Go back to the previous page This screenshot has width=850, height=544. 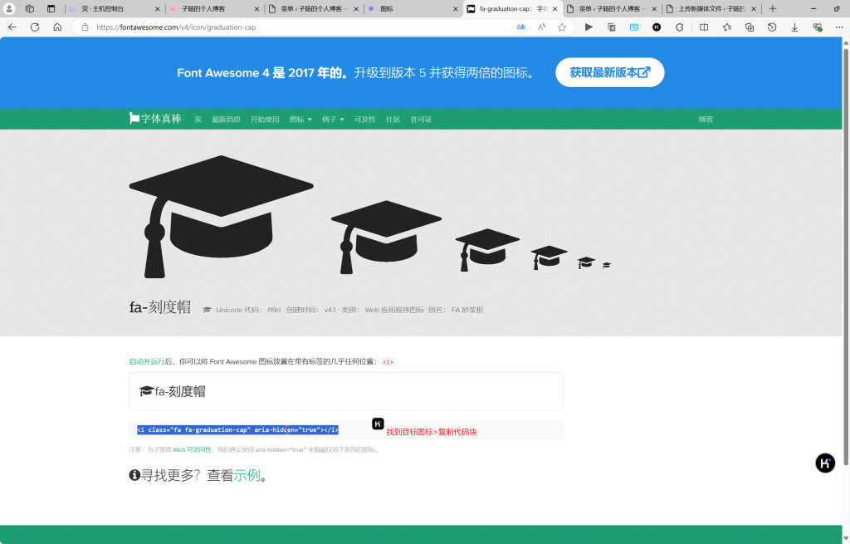point(12,27)
